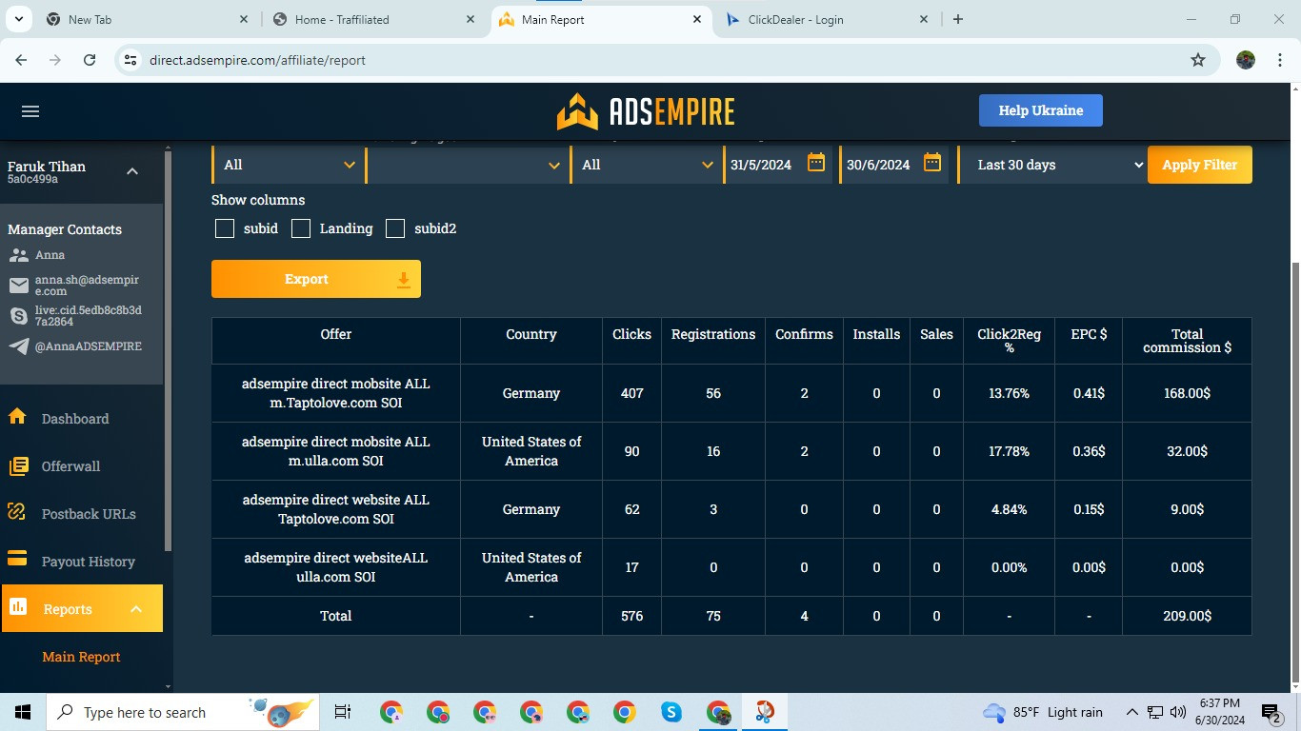The height and width of the screenshot is (731, 1301).
Task: Reload the page with refresh icon
Action: (90, 60)
